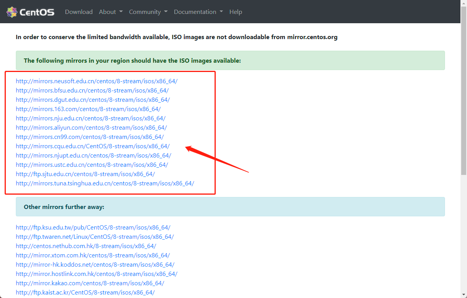This screenshot has height=298, width=467.
Task: Click the scrollbar up arrow
Action: coord(464,3)
